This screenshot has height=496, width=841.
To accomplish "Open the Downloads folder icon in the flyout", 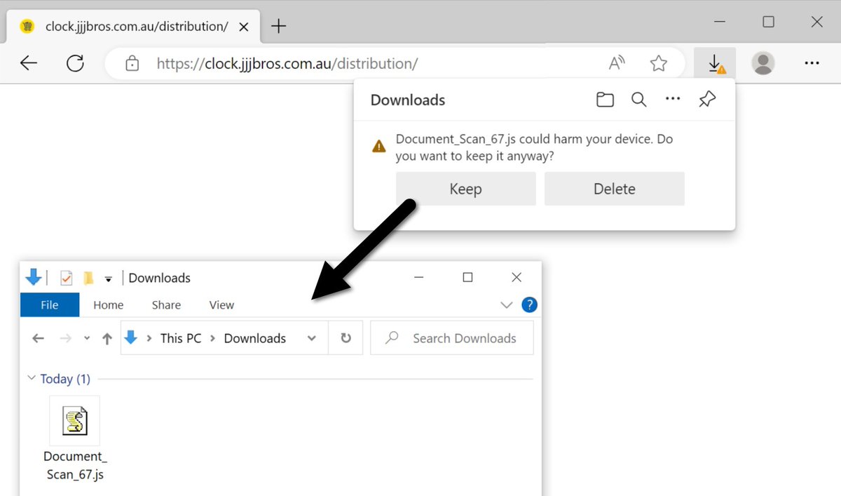I will pyautogui.click(x=605, y=100).
